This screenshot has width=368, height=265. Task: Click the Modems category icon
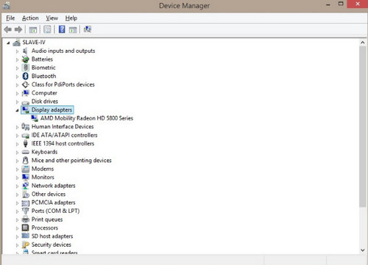click(x=25, y=169)
